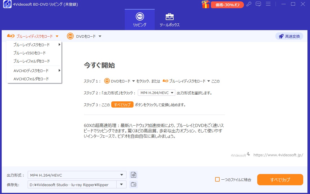Maximize the application window
The width and height of the screenshot is (310, 194).
293,4
